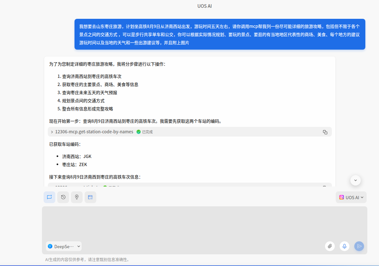Screen dimensions: 379x266
Task: Open the window-mode icon next to the lightbulb
Action: click(90, 197)
